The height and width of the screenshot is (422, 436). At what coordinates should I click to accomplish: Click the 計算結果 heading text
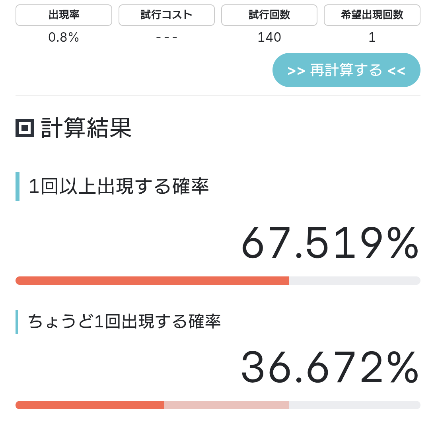click(x=86, y=128)
